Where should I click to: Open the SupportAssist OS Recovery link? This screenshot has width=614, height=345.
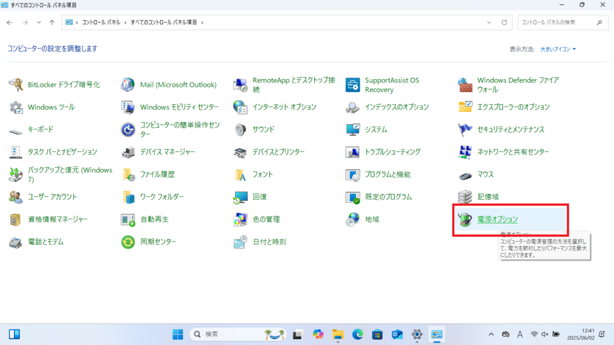[392, 85]
